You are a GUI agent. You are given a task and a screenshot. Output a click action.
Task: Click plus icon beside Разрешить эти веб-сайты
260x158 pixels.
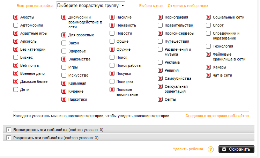[9, 138]
